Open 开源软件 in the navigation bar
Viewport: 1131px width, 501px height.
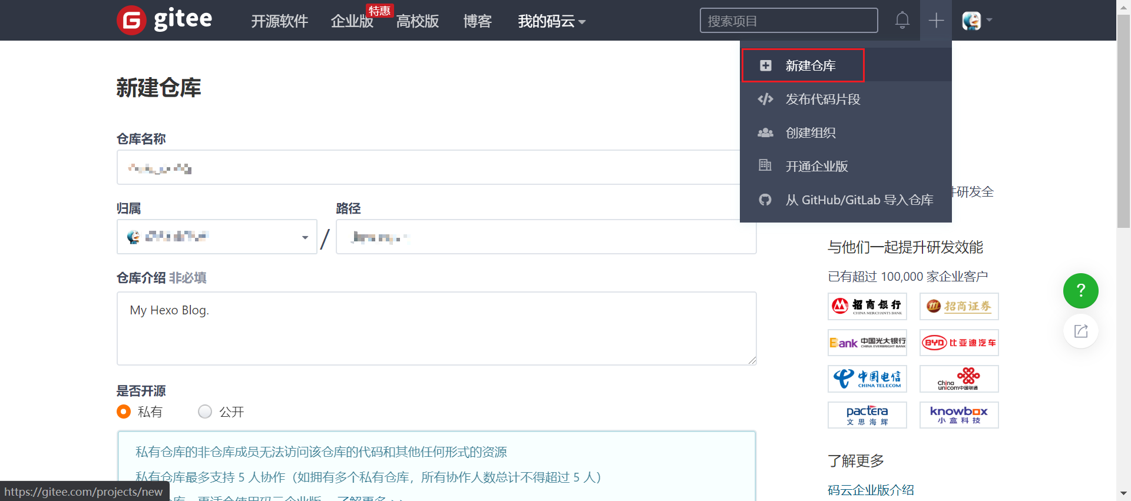coord(279,21)
